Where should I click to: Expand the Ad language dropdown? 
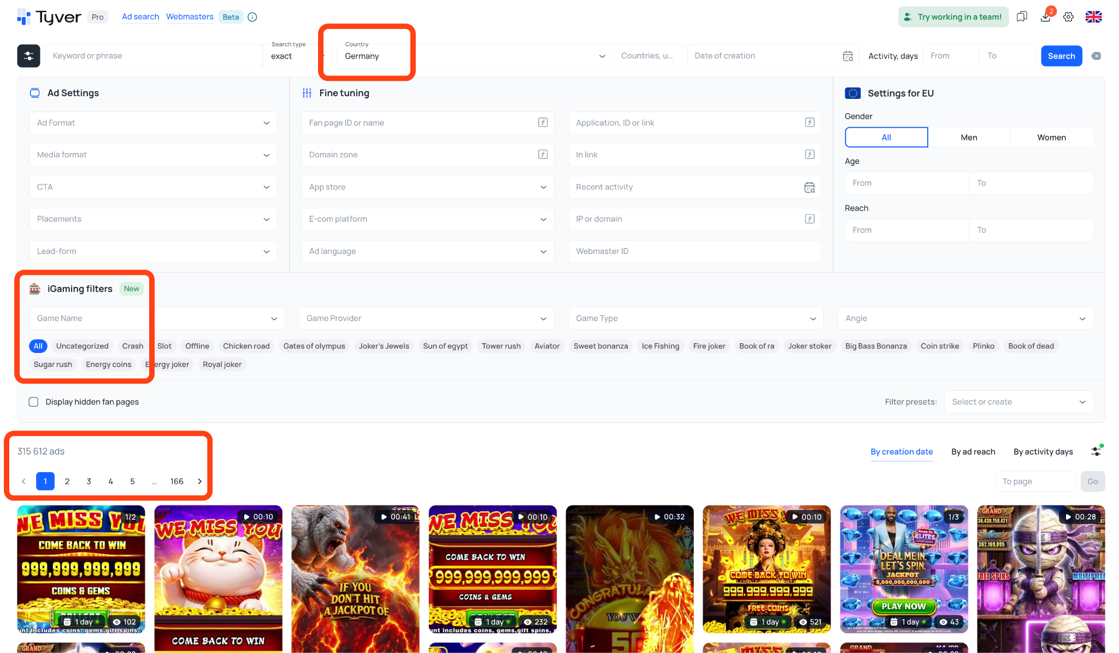[427, 251]
